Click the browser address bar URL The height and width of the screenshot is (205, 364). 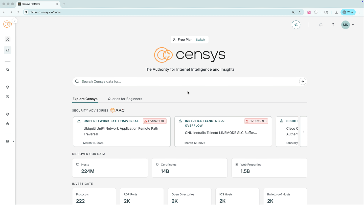(45, 12)
